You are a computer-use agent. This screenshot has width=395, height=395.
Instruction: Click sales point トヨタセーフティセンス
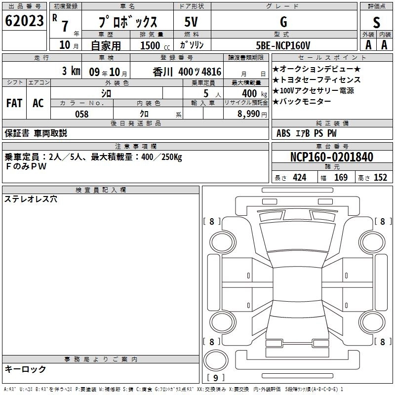point(316,80)
